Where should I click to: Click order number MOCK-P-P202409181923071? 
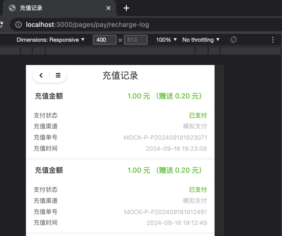pos(165,138)
